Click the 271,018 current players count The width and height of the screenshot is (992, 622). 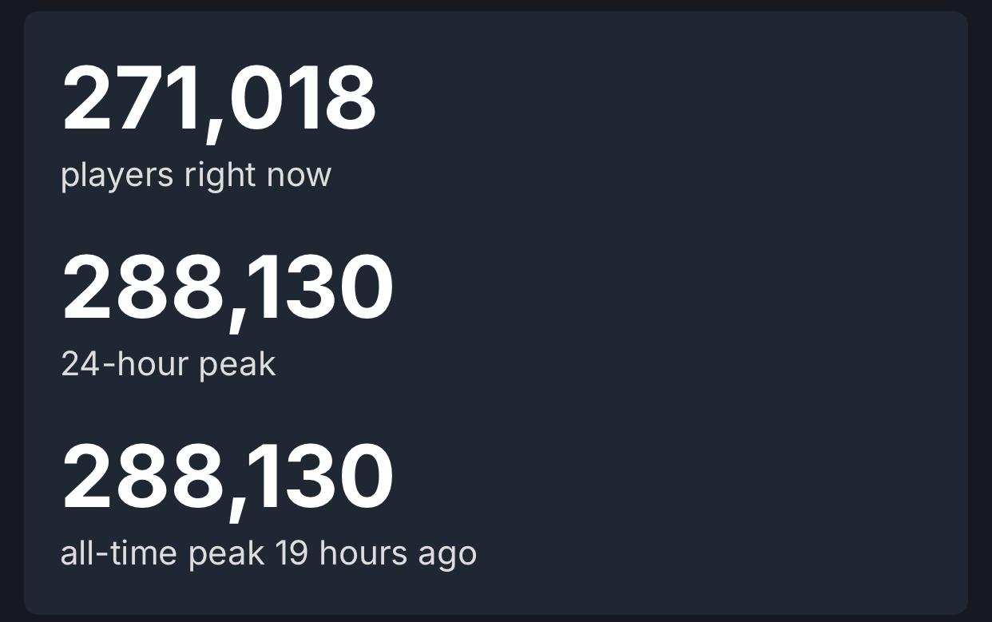(x=218, y=99)
